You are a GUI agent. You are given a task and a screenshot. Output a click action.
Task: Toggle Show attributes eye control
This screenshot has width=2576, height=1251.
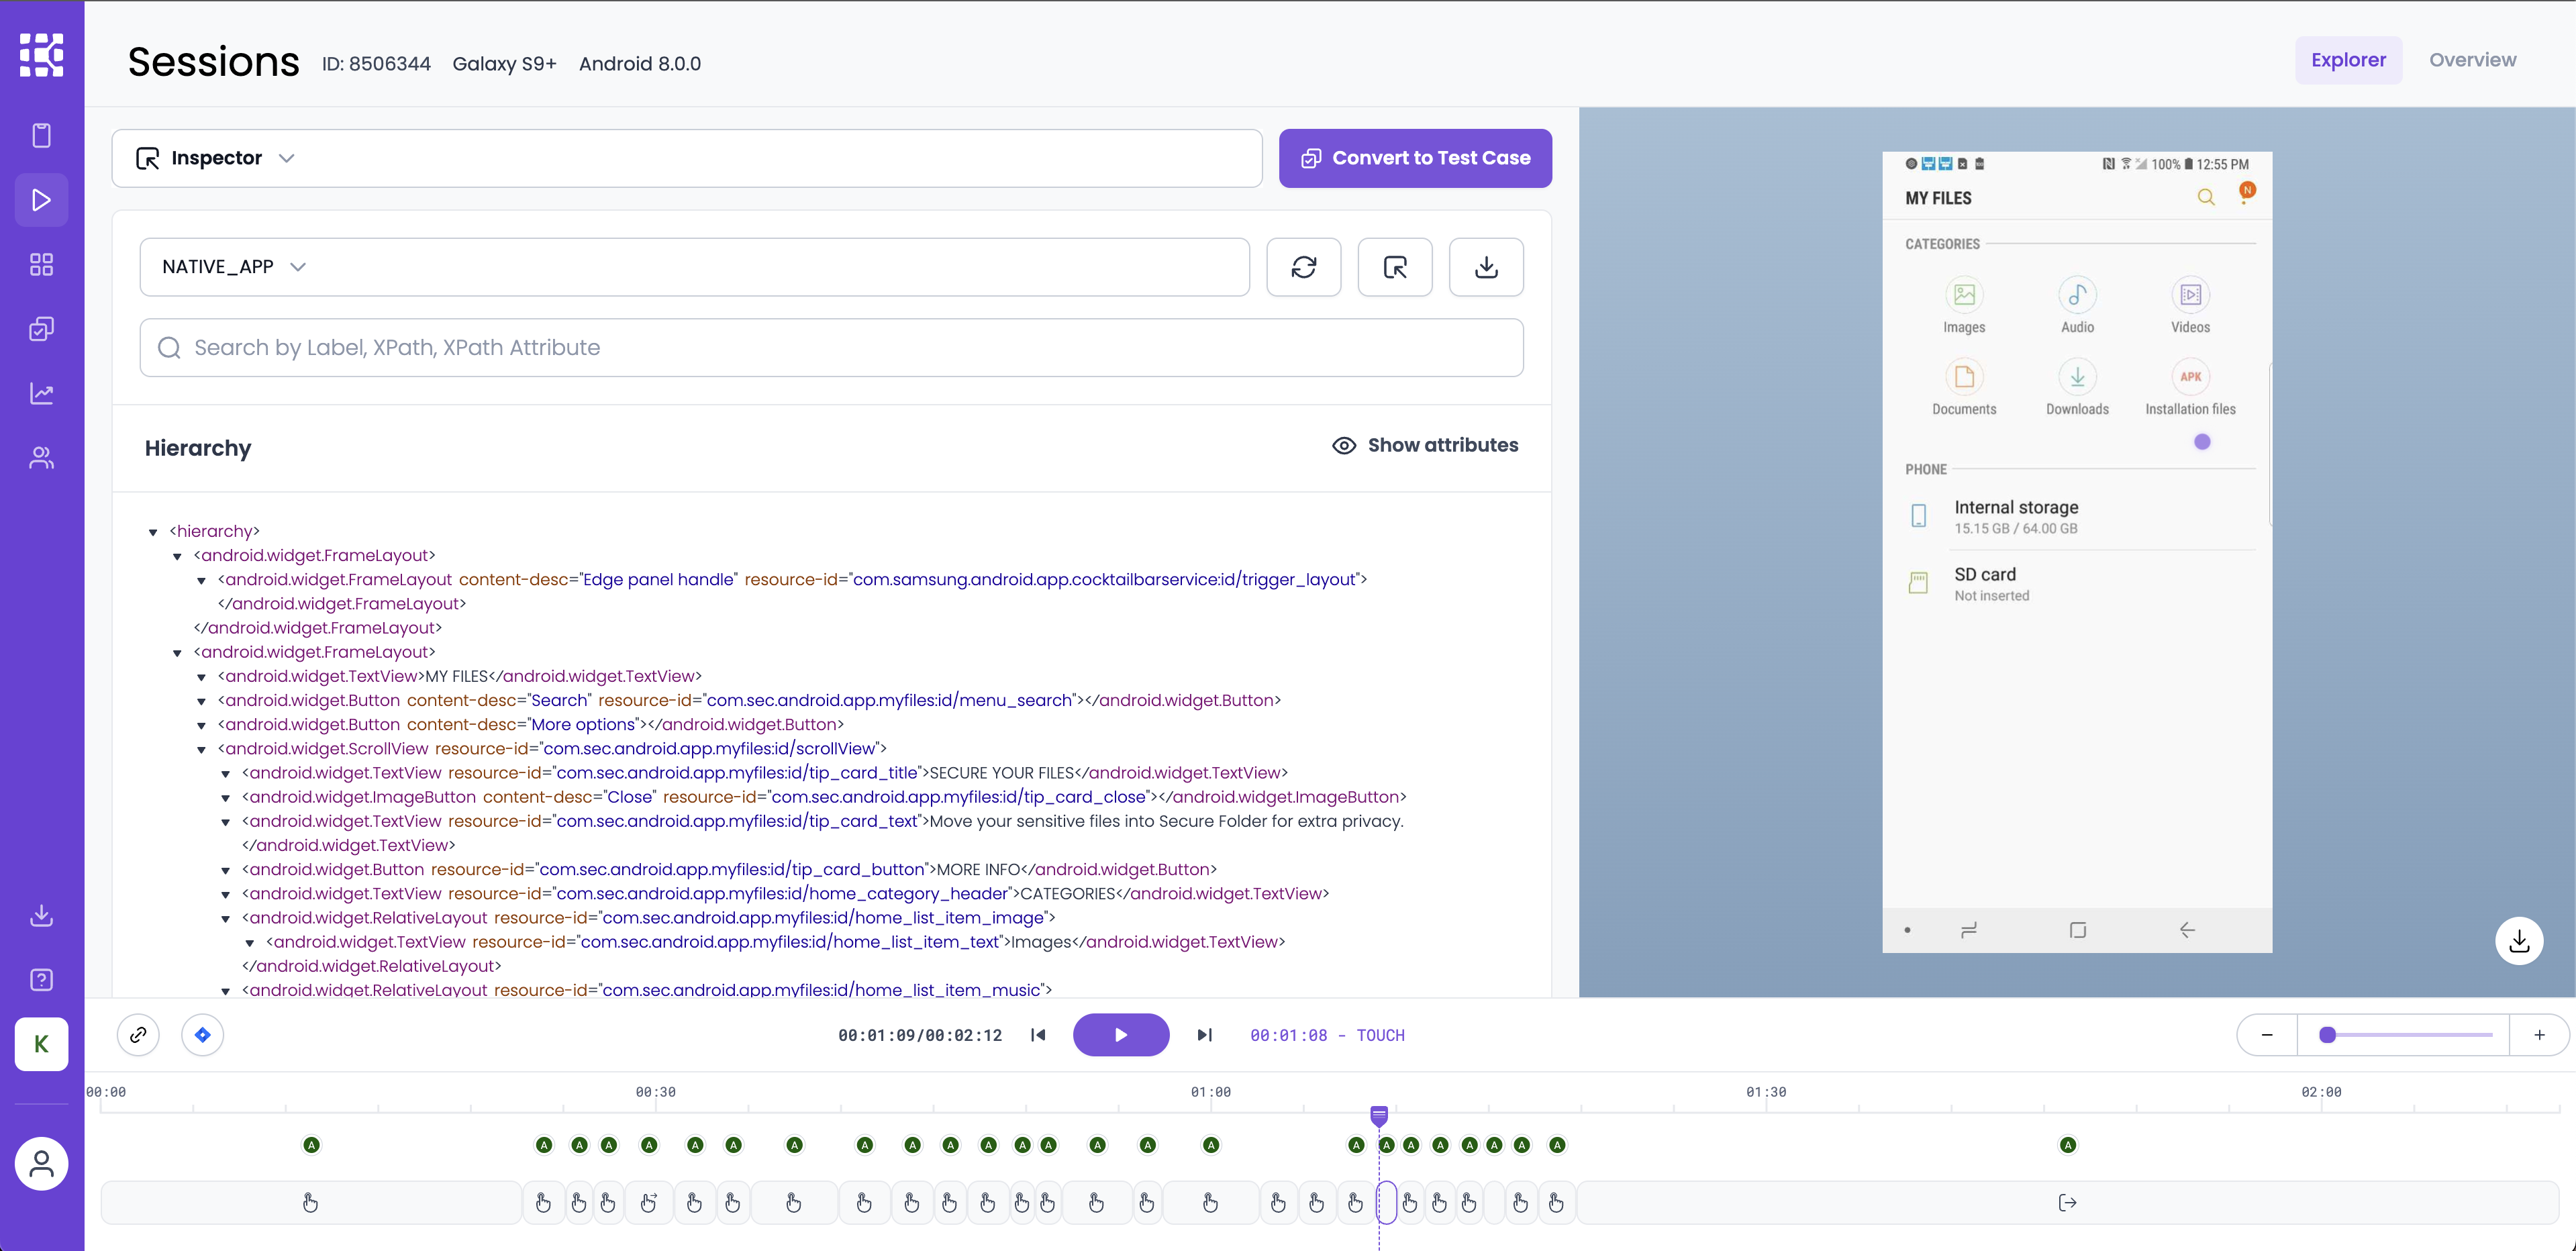[x=1425, y=446]
